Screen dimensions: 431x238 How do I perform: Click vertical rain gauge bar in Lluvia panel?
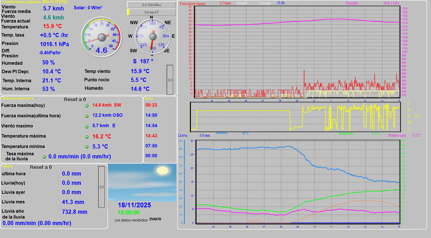pos(101,187)
